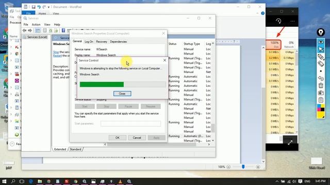330x185 pixels.
Task: Click the Properties icon in Services toolbar
Action: pos(45,31)
